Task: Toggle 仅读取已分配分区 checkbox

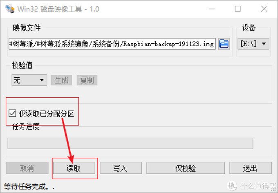Action: pos(12,113)
